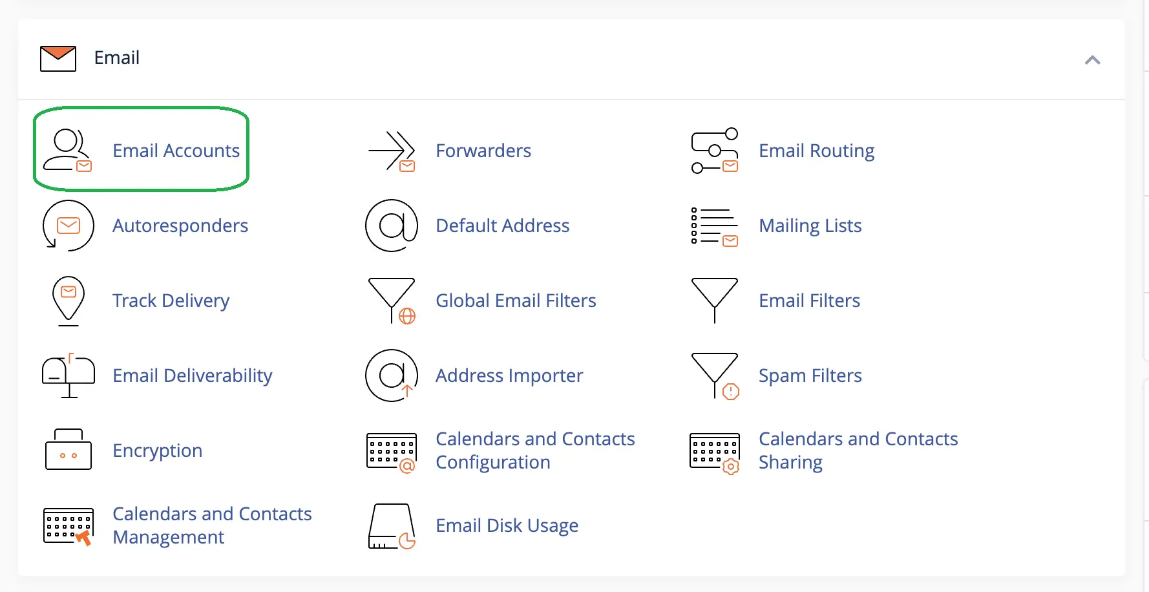Click the Mailing Lists icon
Image resolution: width=1149 pixels, height=592 pixels.
714,226
